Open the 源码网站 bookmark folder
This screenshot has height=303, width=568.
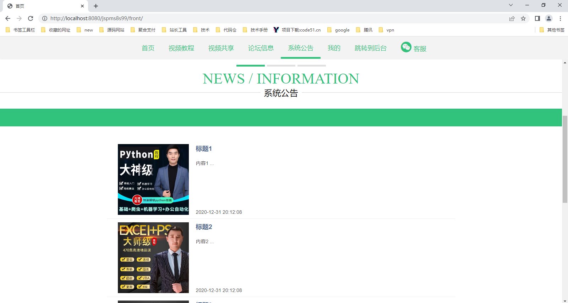pos(112,30)
